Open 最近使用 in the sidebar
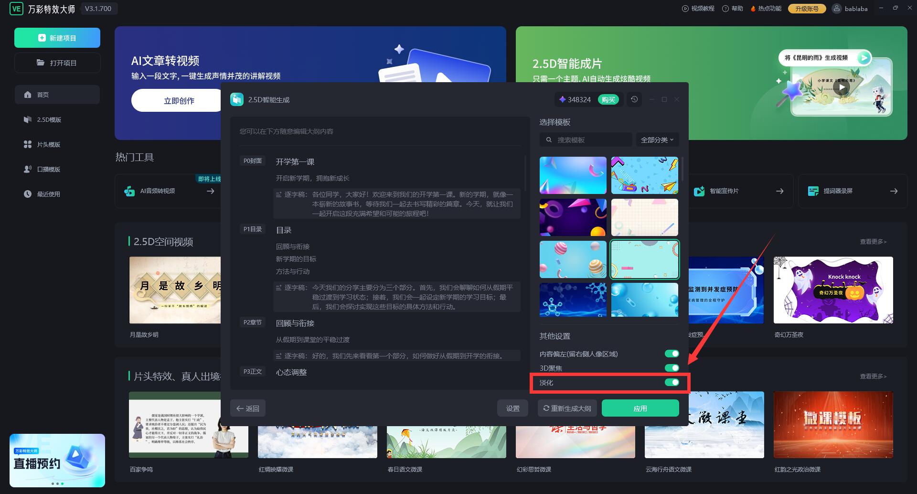The height and width of the screenshot is (494, 917). pyautogui.click(x=49, y=194)
